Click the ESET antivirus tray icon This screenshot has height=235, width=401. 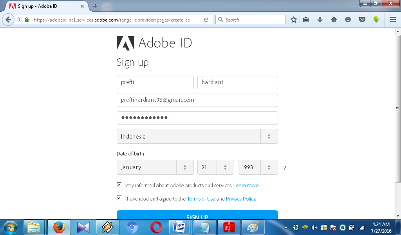pos(343,227)
